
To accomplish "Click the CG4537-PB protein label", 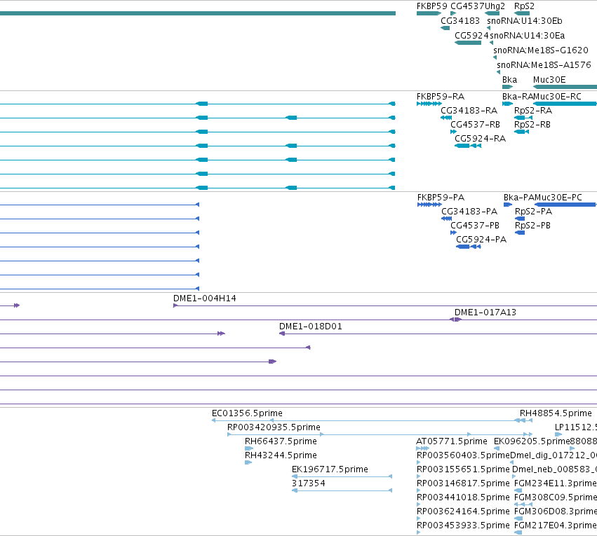I will (x=475, y=226).
